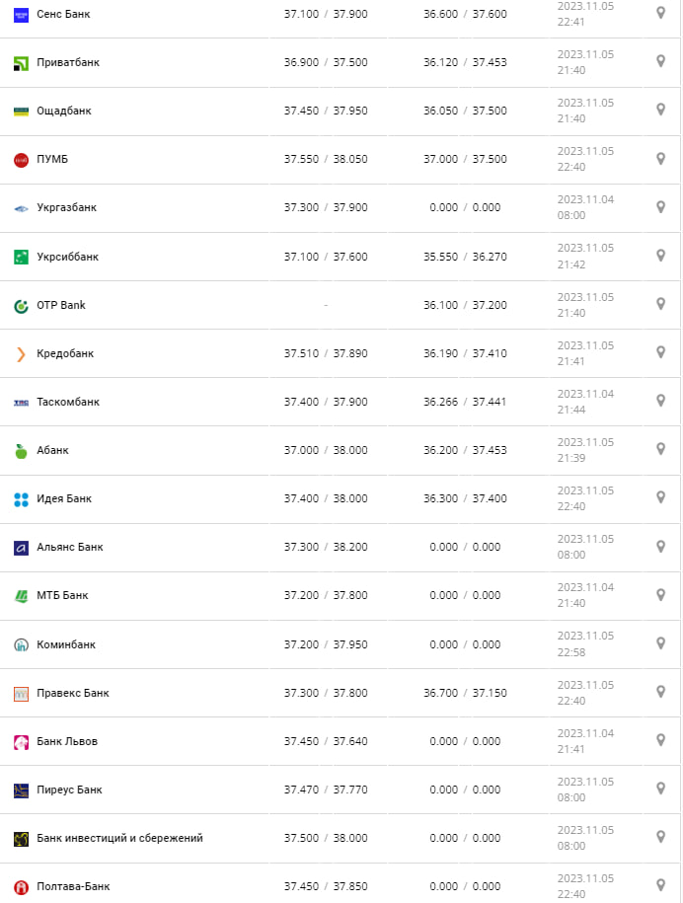Viewport: 683px width, 903px height.
Task: Click the Кредобанк orange chevron logo
Action: coord(21,354)
